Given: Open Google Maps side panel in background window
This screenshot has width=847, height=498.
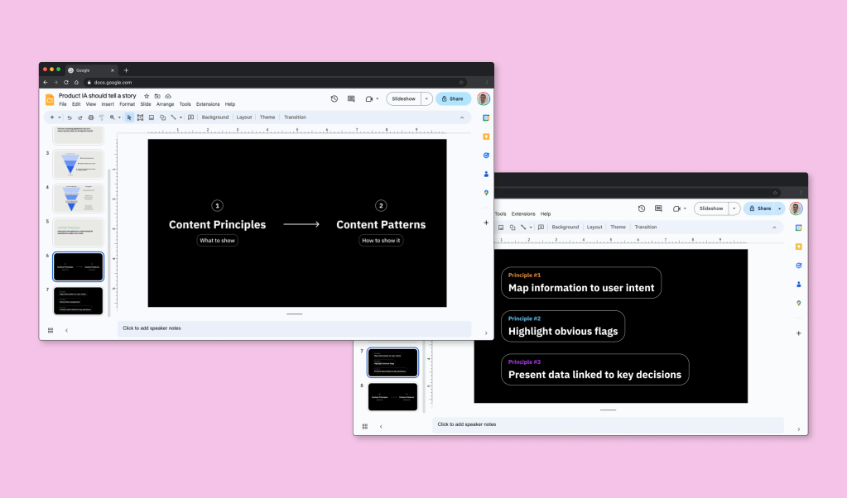Looking at the screenshot, I should click(798, 303).
